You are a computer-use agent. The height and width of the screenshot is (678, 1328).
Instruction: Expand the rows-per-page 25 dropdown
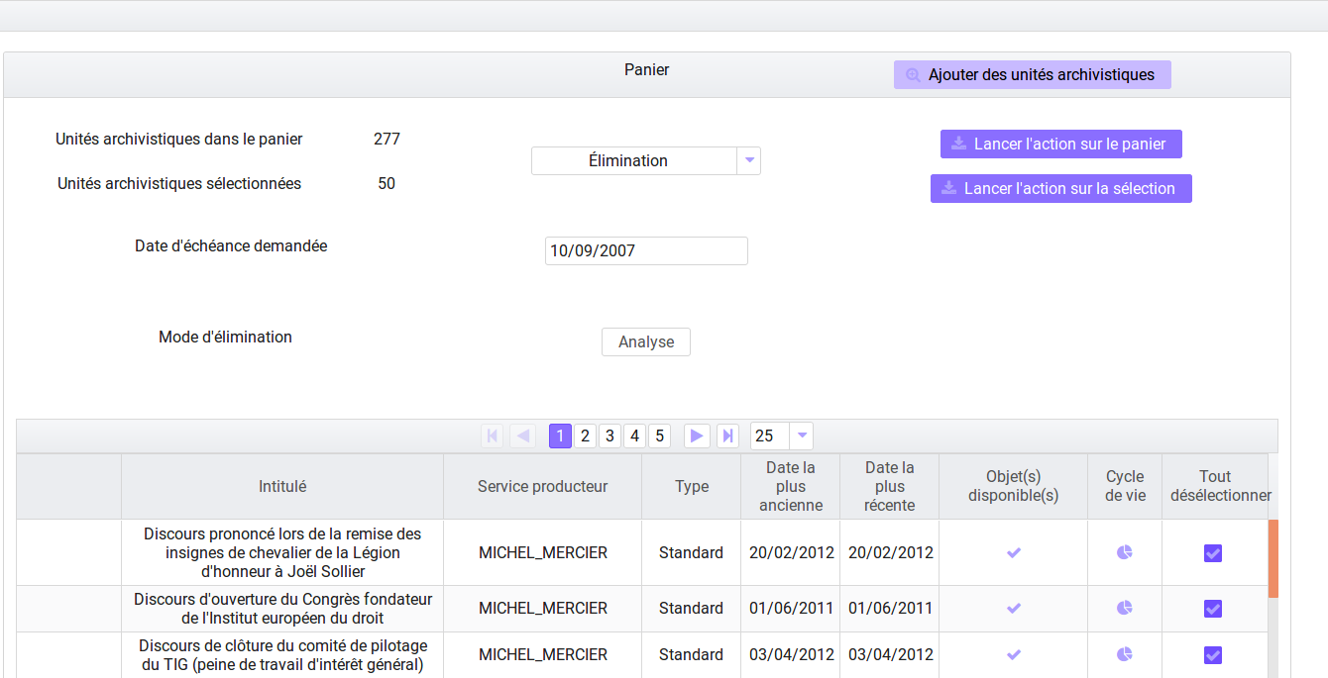point(802,436)
